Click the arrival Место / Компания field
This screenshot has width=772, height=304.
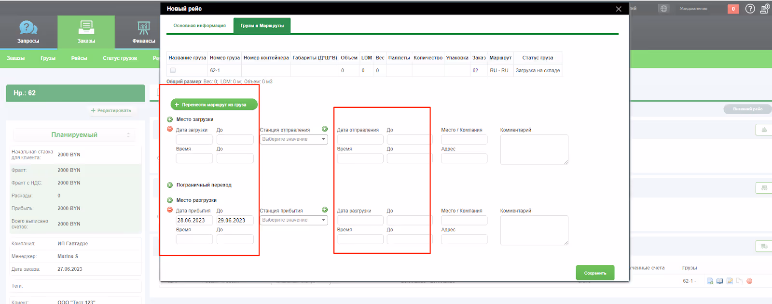pyautogui.click(x=464, y=221)
